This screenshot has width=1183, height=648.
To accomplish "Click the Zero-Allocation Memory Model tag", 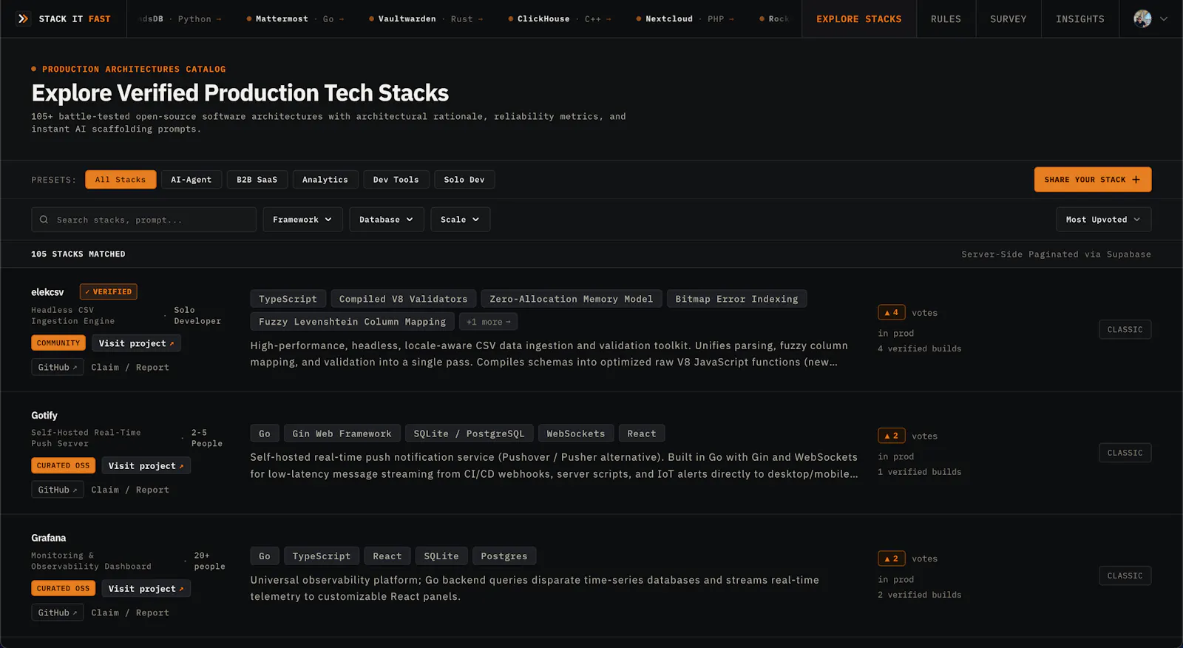I will click(571, 299).
